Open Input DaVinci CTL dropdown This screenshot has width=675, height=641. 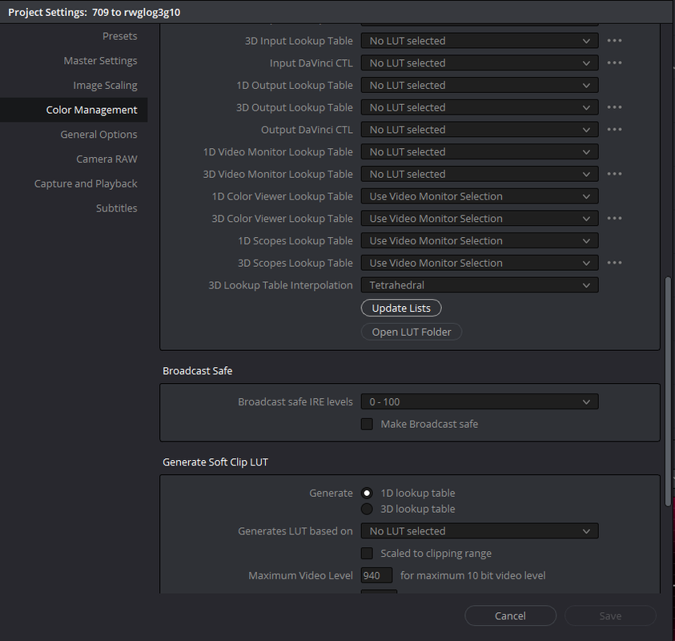pyautogui.click(x=480, y=62)
